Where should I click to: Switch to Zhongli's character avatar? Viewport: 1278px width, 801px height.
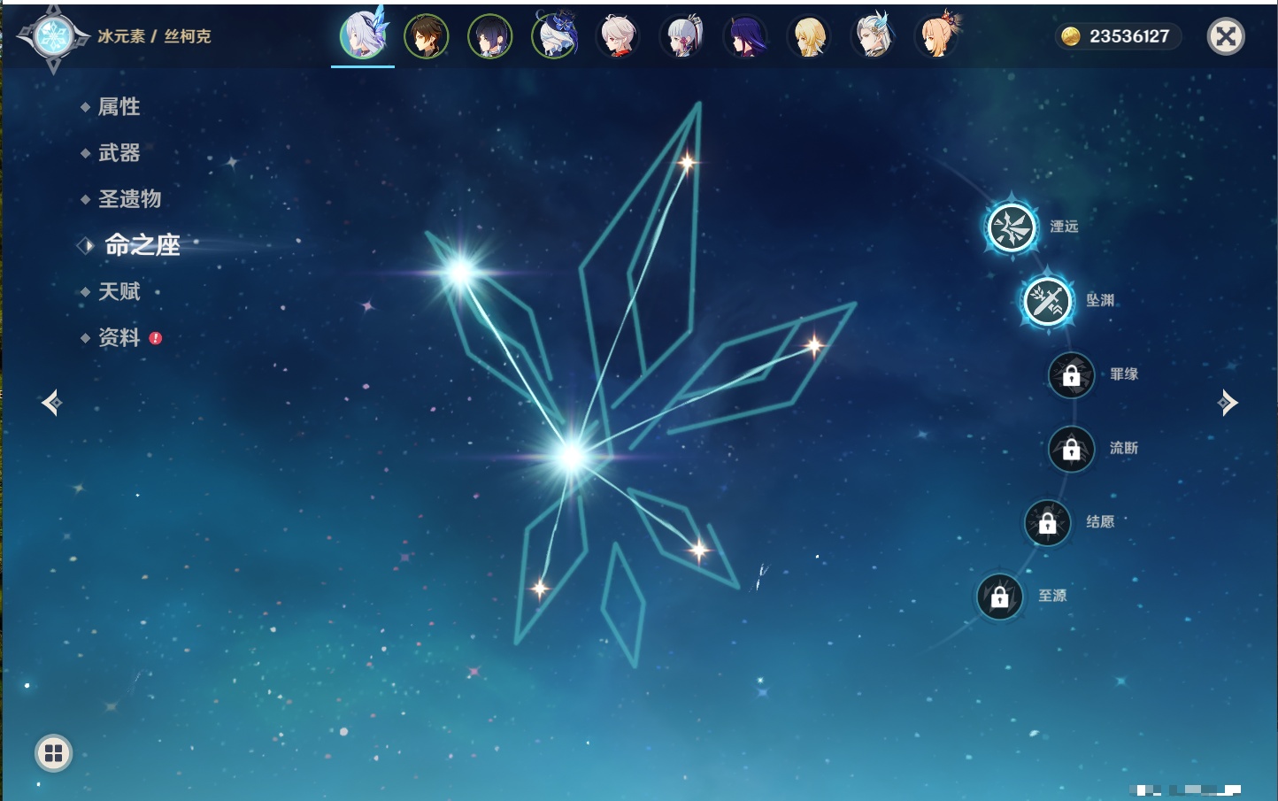[427, 36]
